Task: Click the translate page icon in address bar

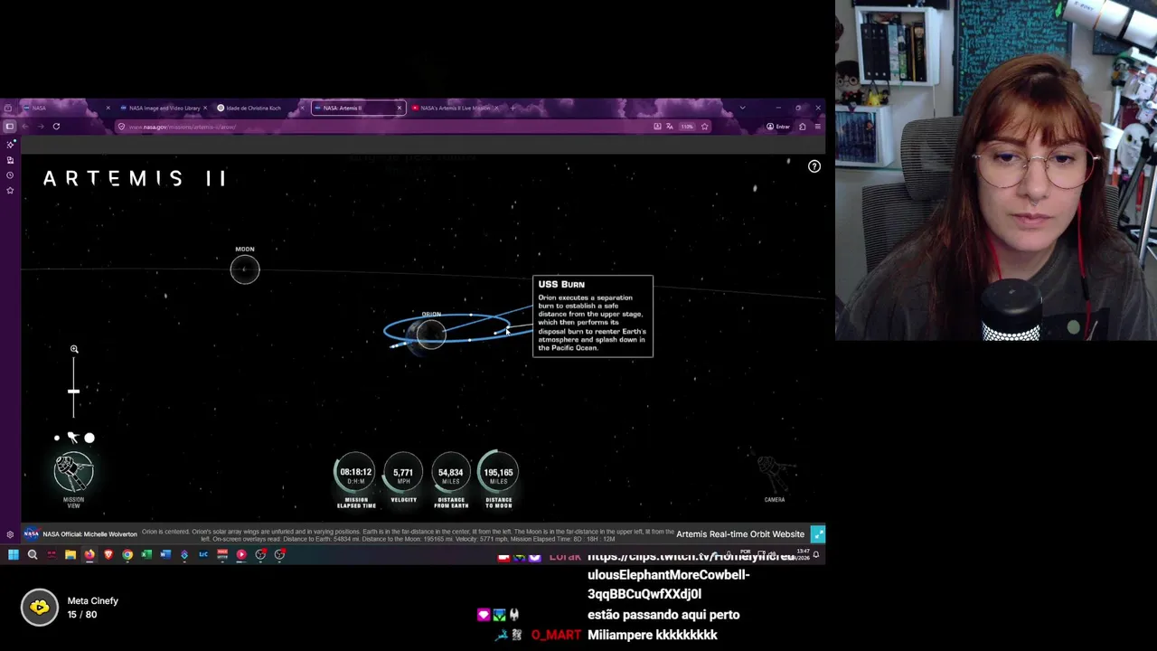Action: pos(670,127)
